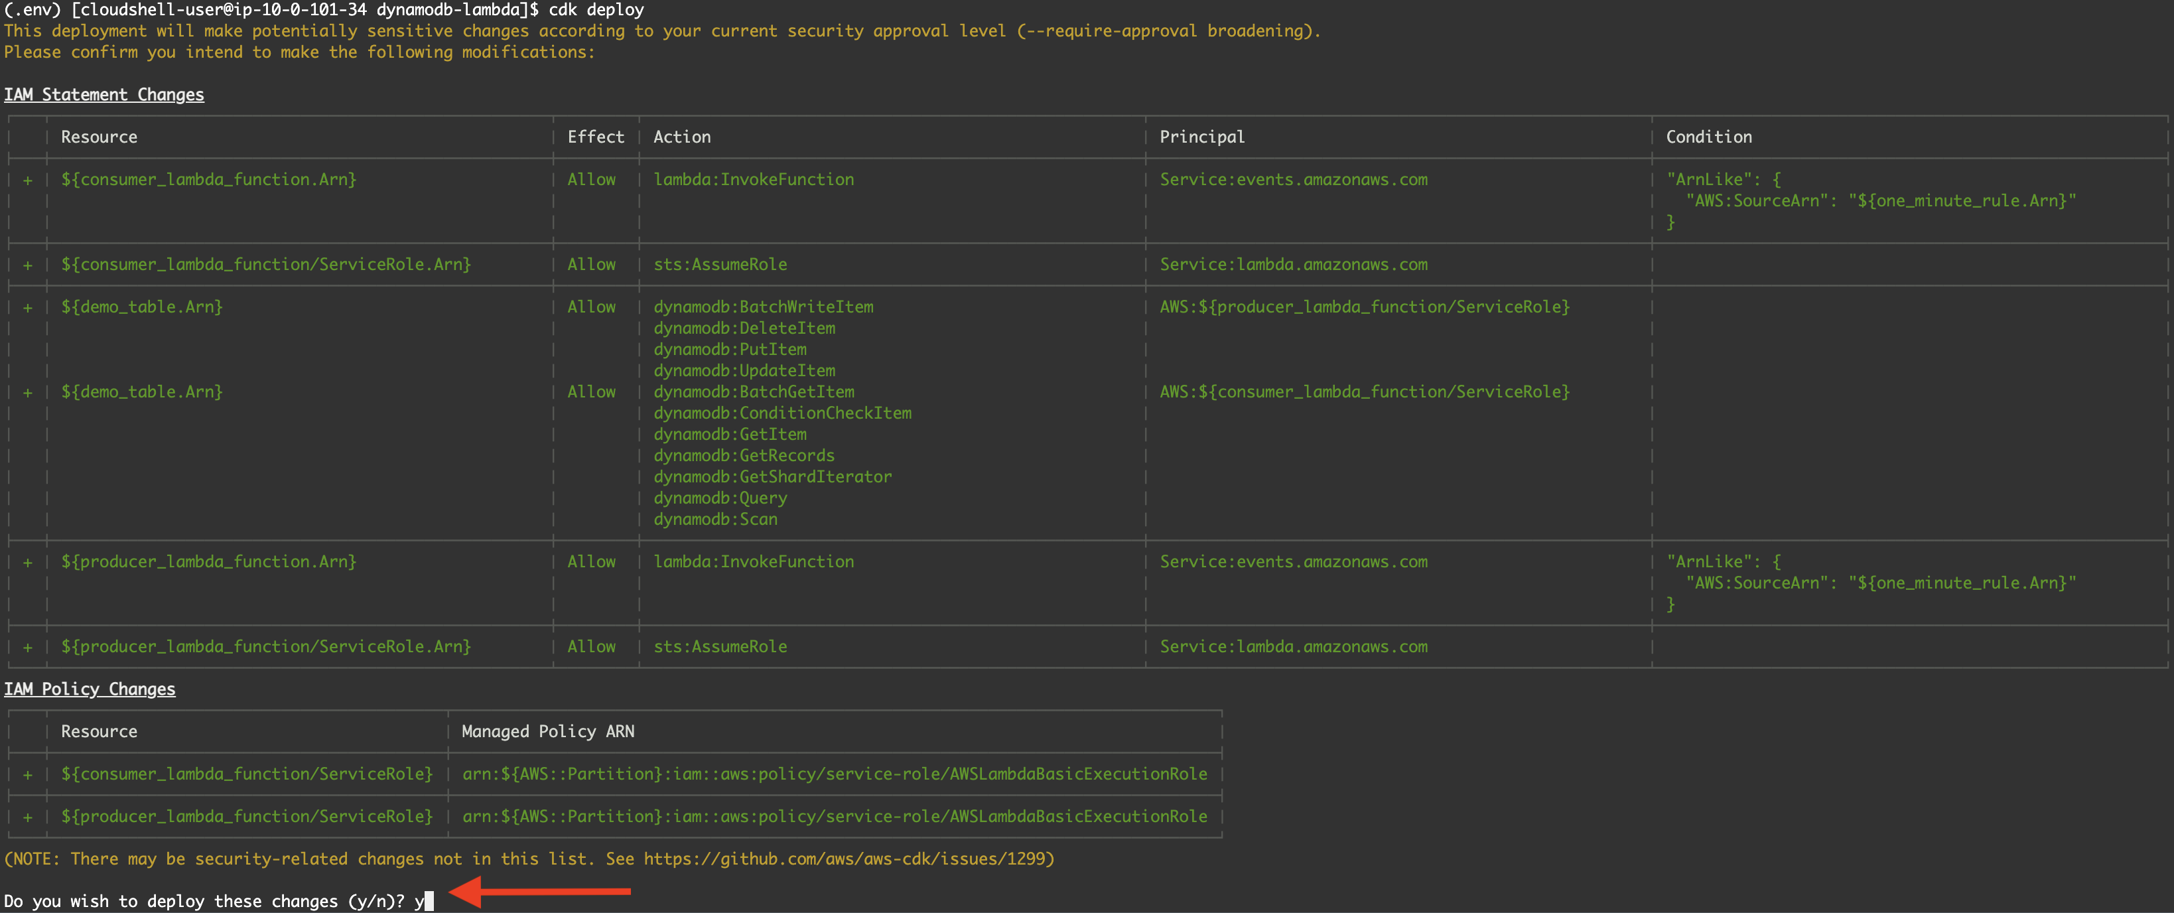Click 'dynamodb:PutItem' action
Screen dimensions: 2174x913
729,349
